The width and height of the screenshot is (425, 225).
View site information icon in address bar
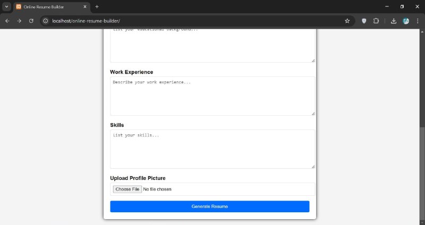46,21
